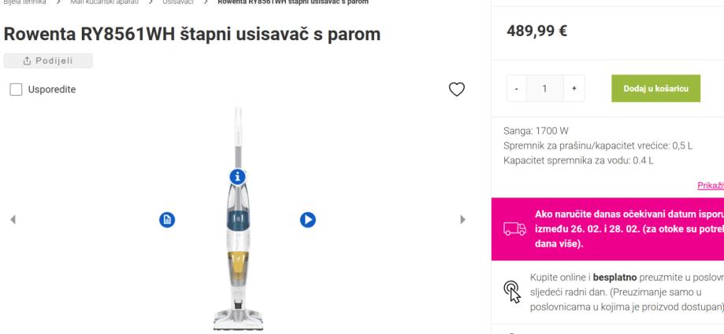Image resolution: width=724 pixels, height=334 pixels.
Task: Add product to wishlist with heart icon
Action: coord(455,90)
